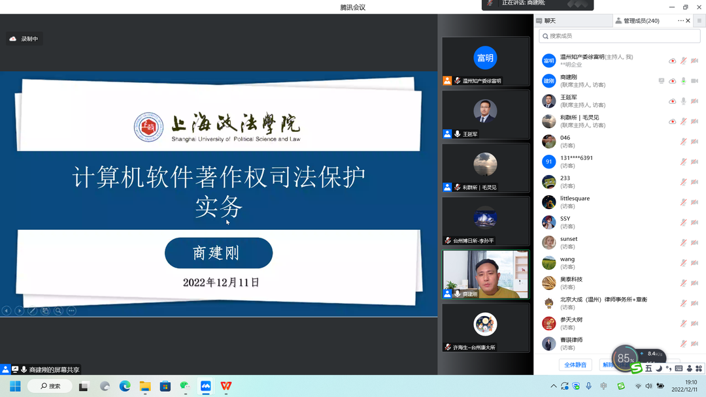Open WeChat from the taskbar

pos(185,386)
